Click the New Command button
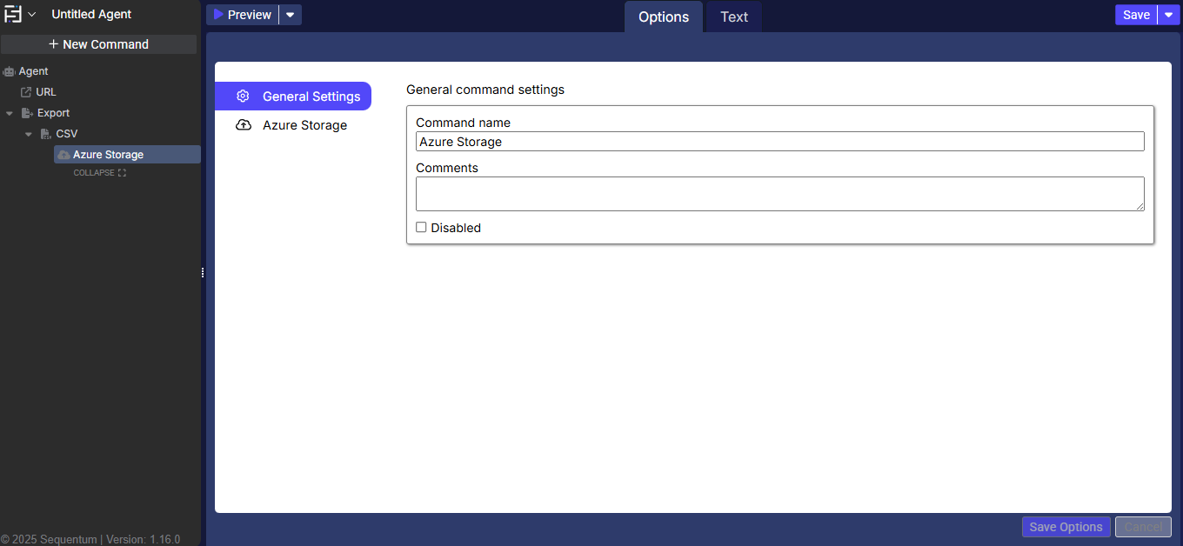1183x546 pixels. coord(98,44)
